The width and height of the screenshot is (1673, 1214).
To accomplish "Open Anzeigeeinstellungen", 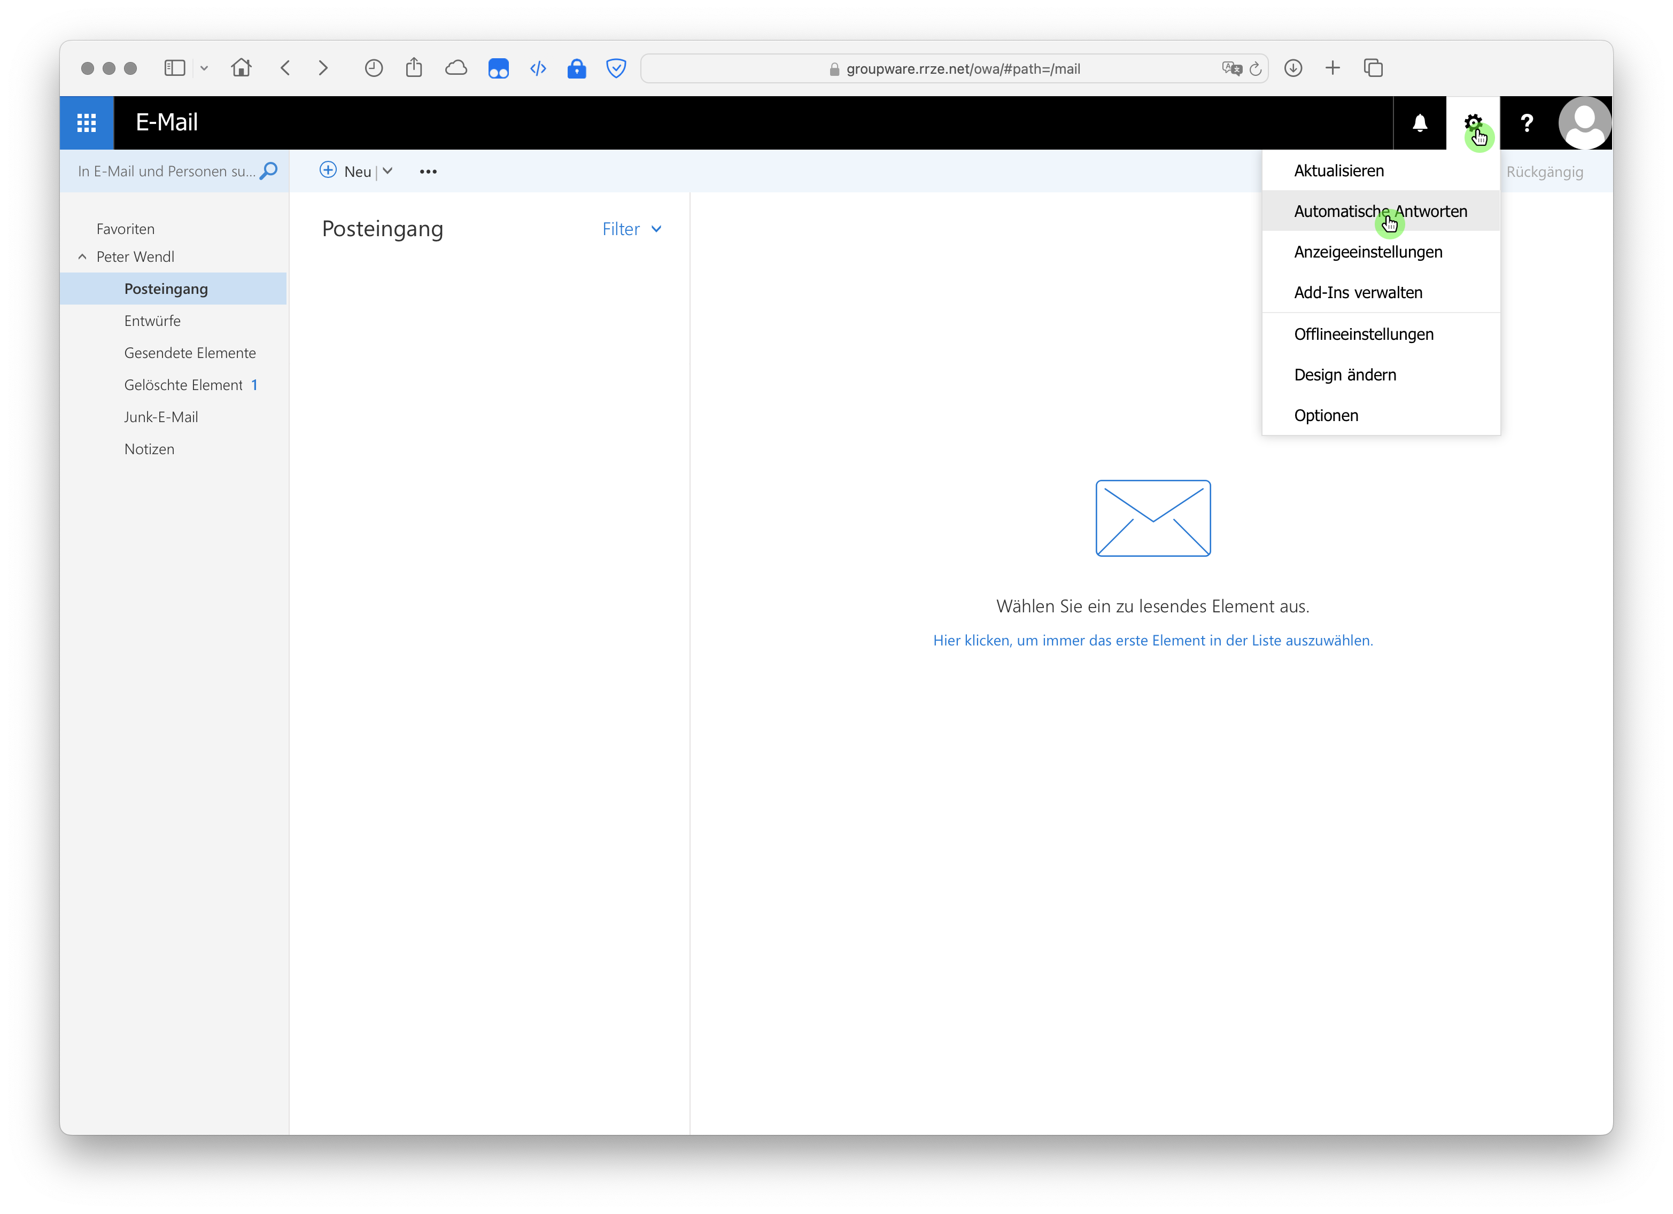I will tap(1381, 252).
